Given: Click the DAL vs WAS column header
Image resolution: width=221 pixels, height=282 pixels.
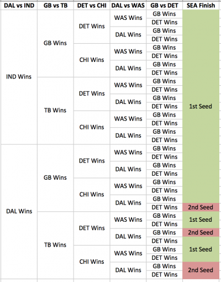Looking at the screenshot, I should click(x=128, y=6).
